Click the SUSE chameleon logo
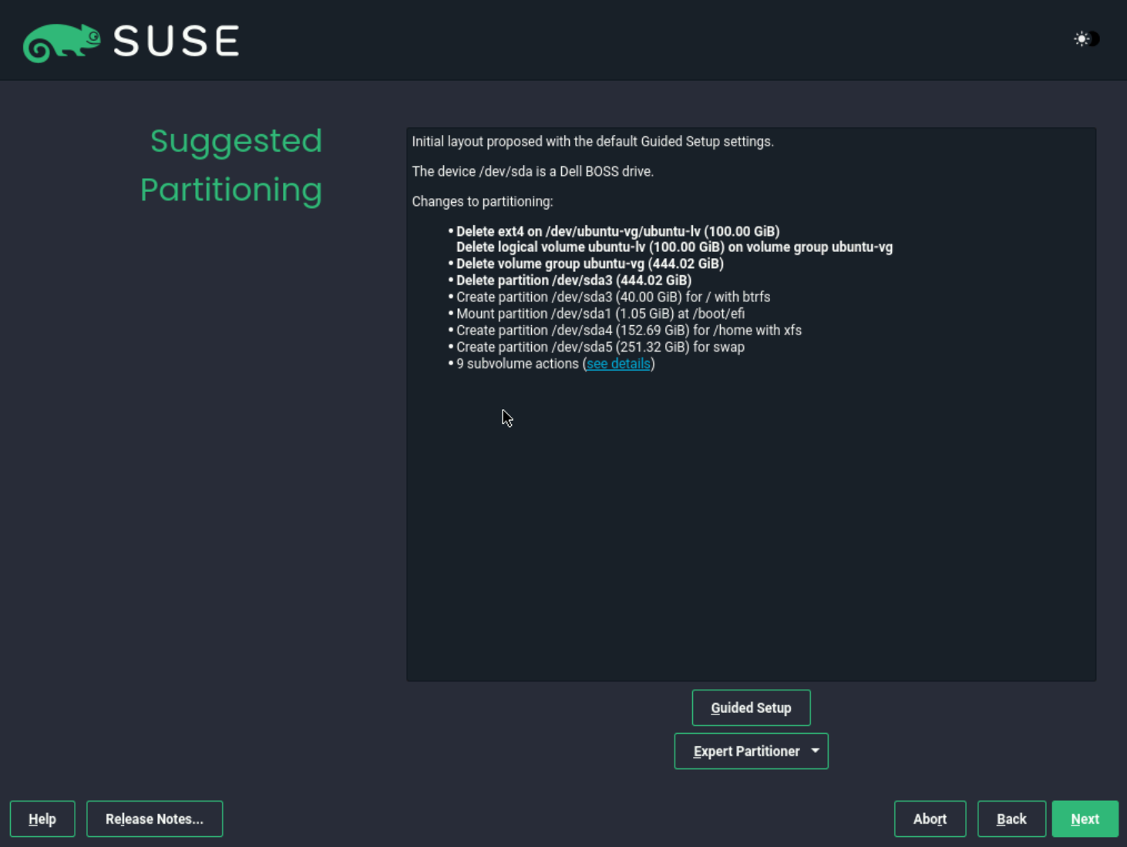 point(62,41)
